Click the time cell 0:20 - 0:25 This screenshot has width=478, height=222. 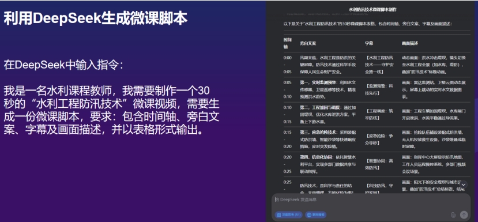pyautogui.click(x=288, y=164)
